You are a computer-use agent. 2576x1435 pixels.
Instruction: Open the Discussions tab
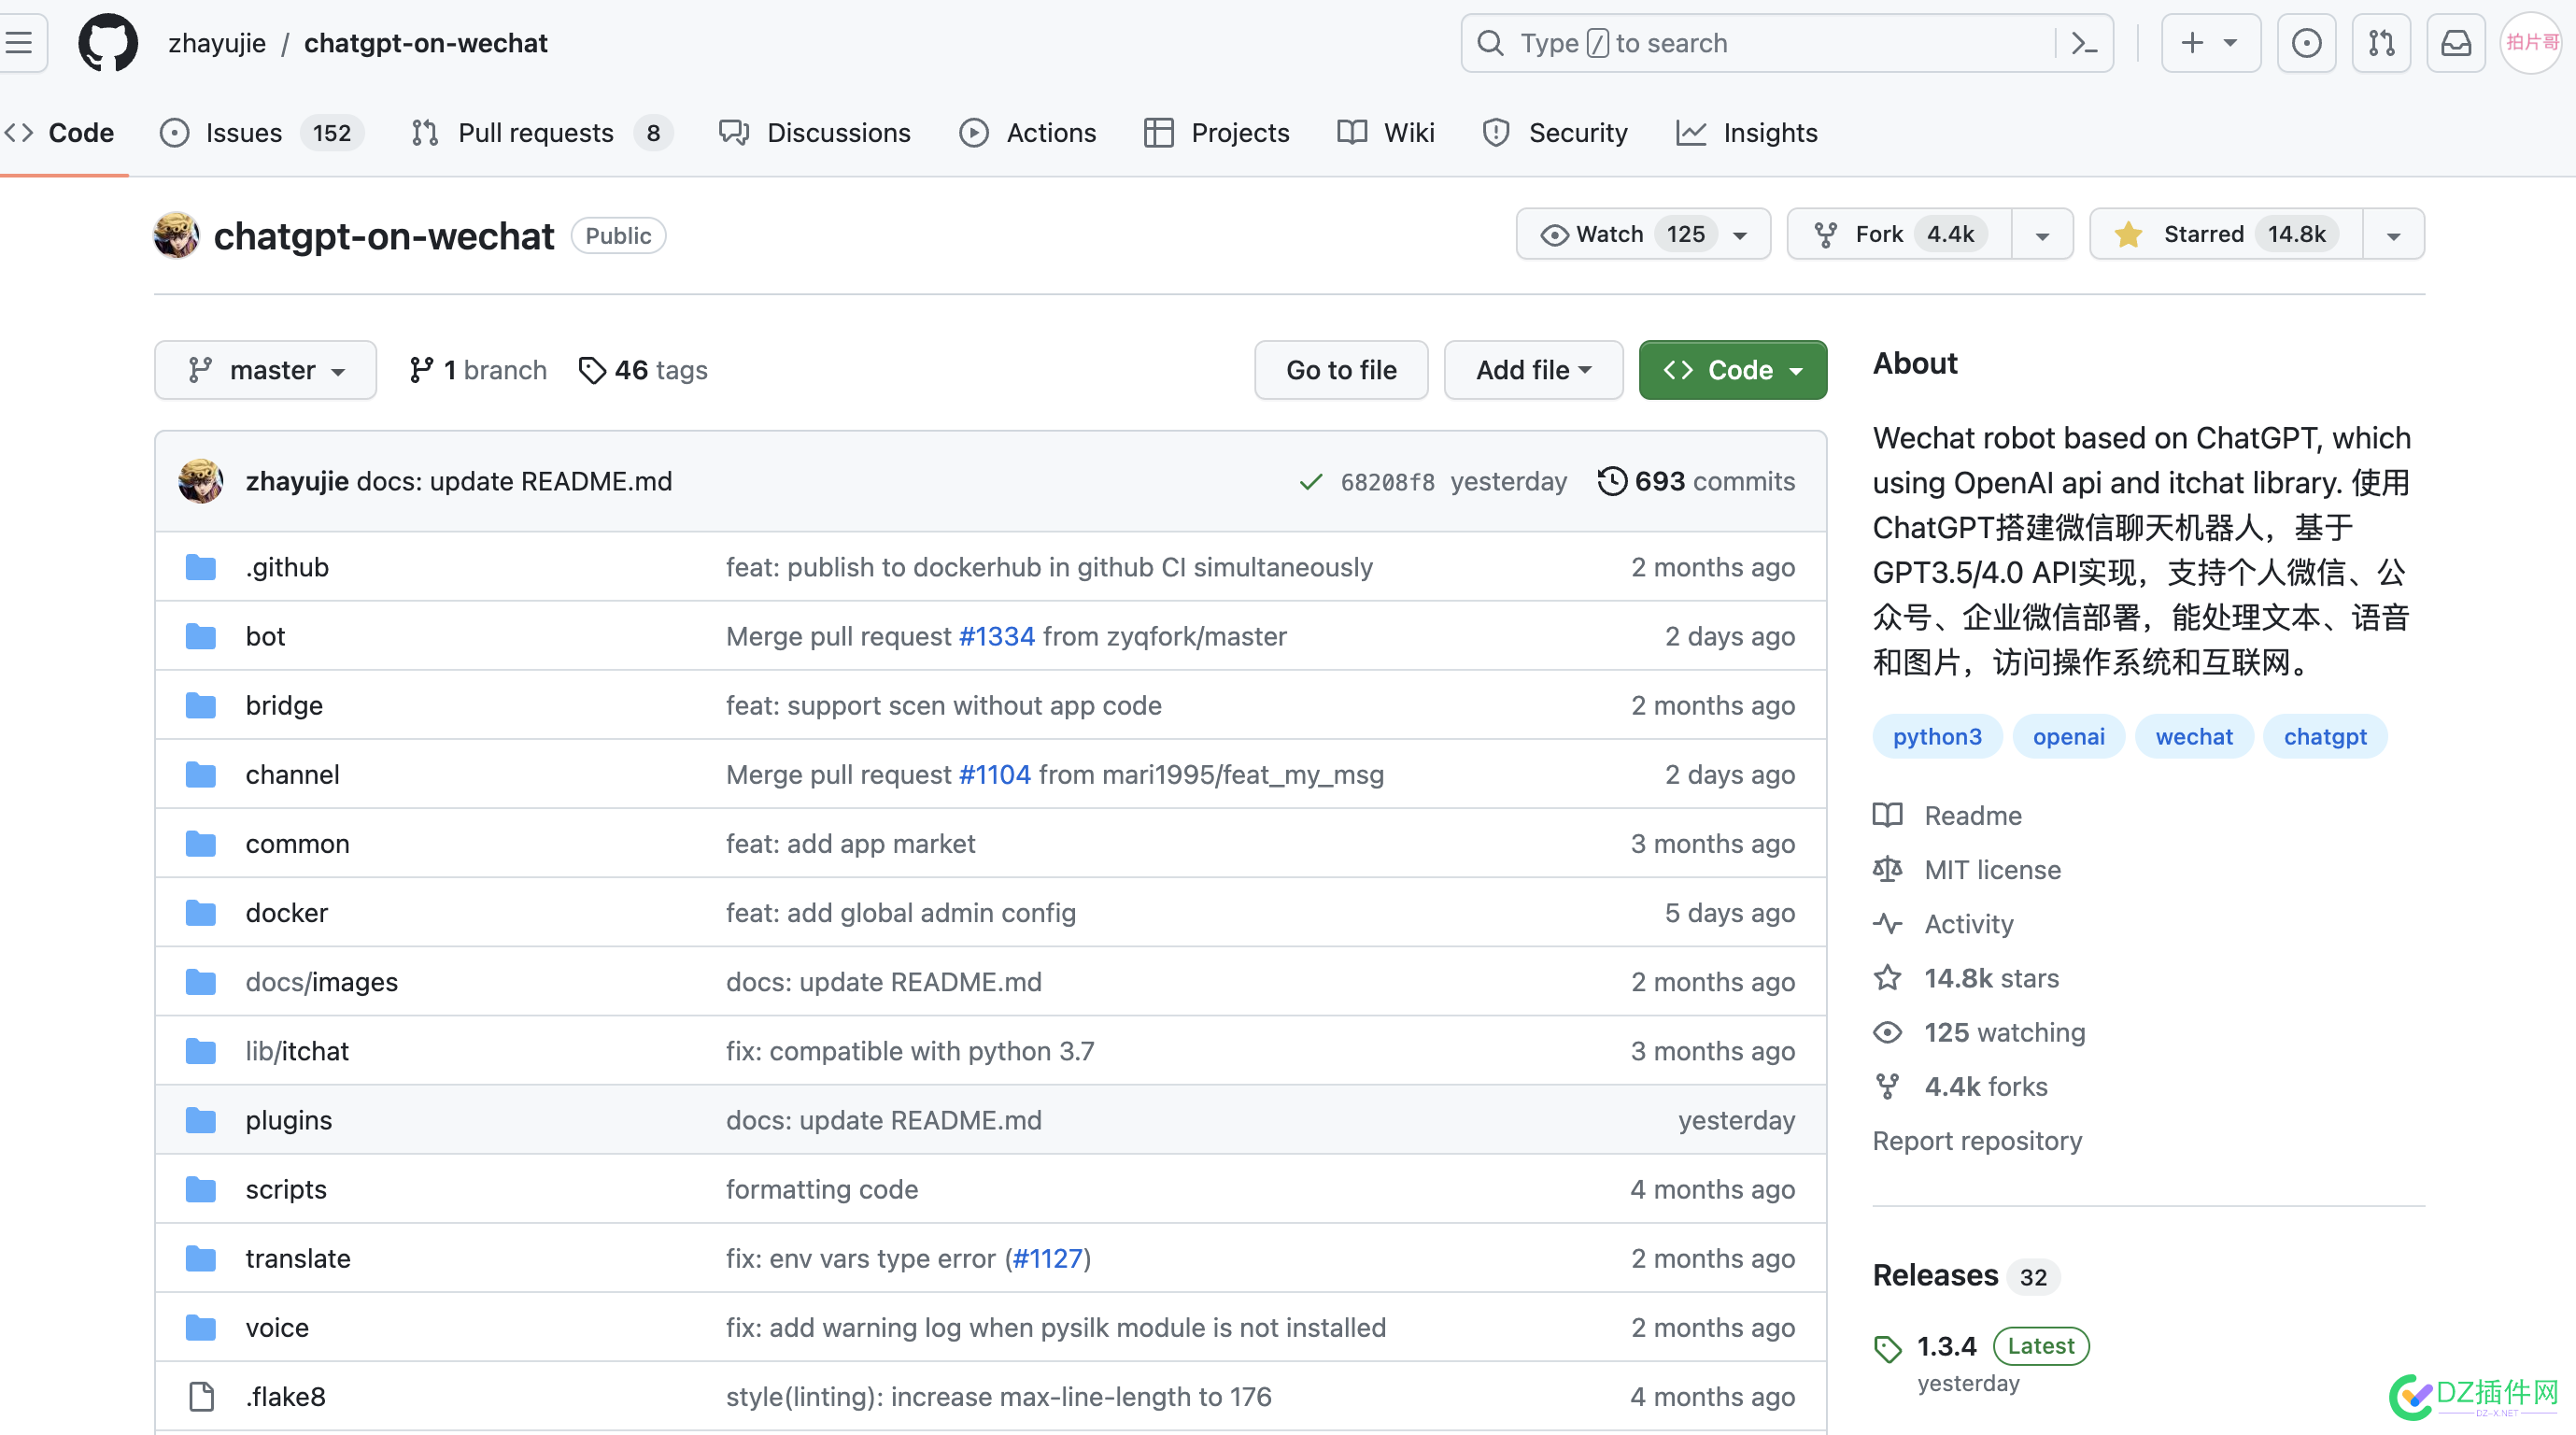click(x=815, y=133)
